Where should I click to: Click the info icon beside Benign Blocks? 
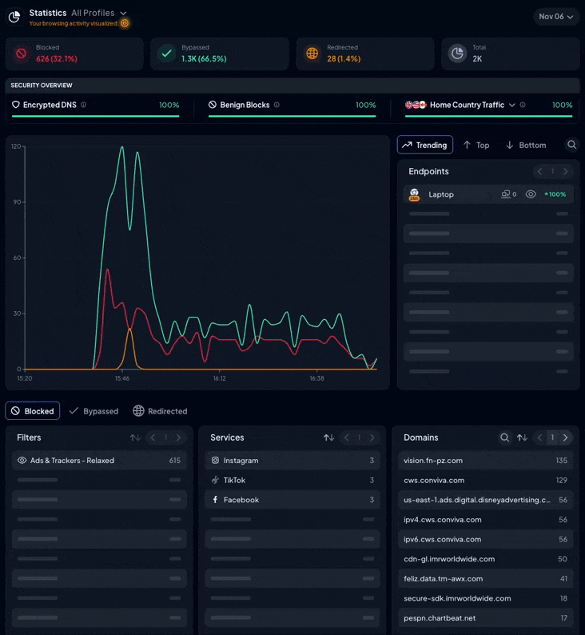[x=277, y=105]
